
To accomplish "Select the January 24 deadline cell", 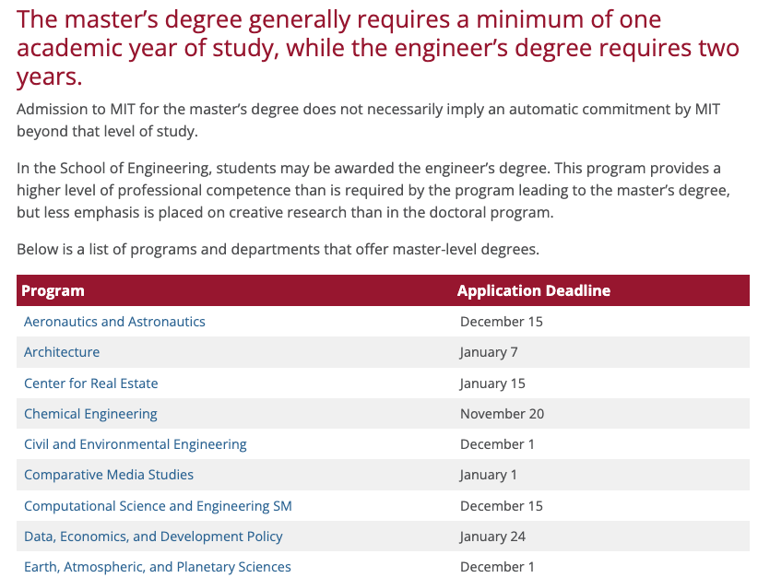I will 492,537.
